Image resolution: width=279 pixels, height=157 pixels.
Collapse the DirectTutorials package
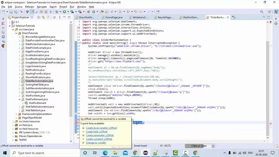(17, 33)
